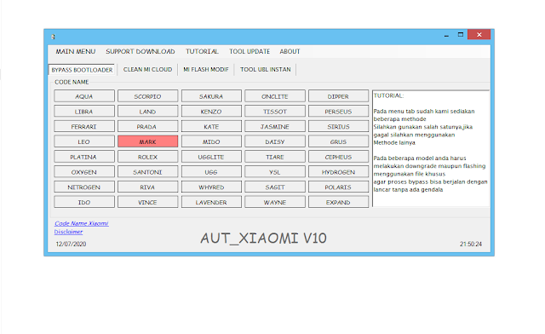This screenshot has height=334, width=545.
Task: Open the TUTORIAL menu
Action: point(202,51)
